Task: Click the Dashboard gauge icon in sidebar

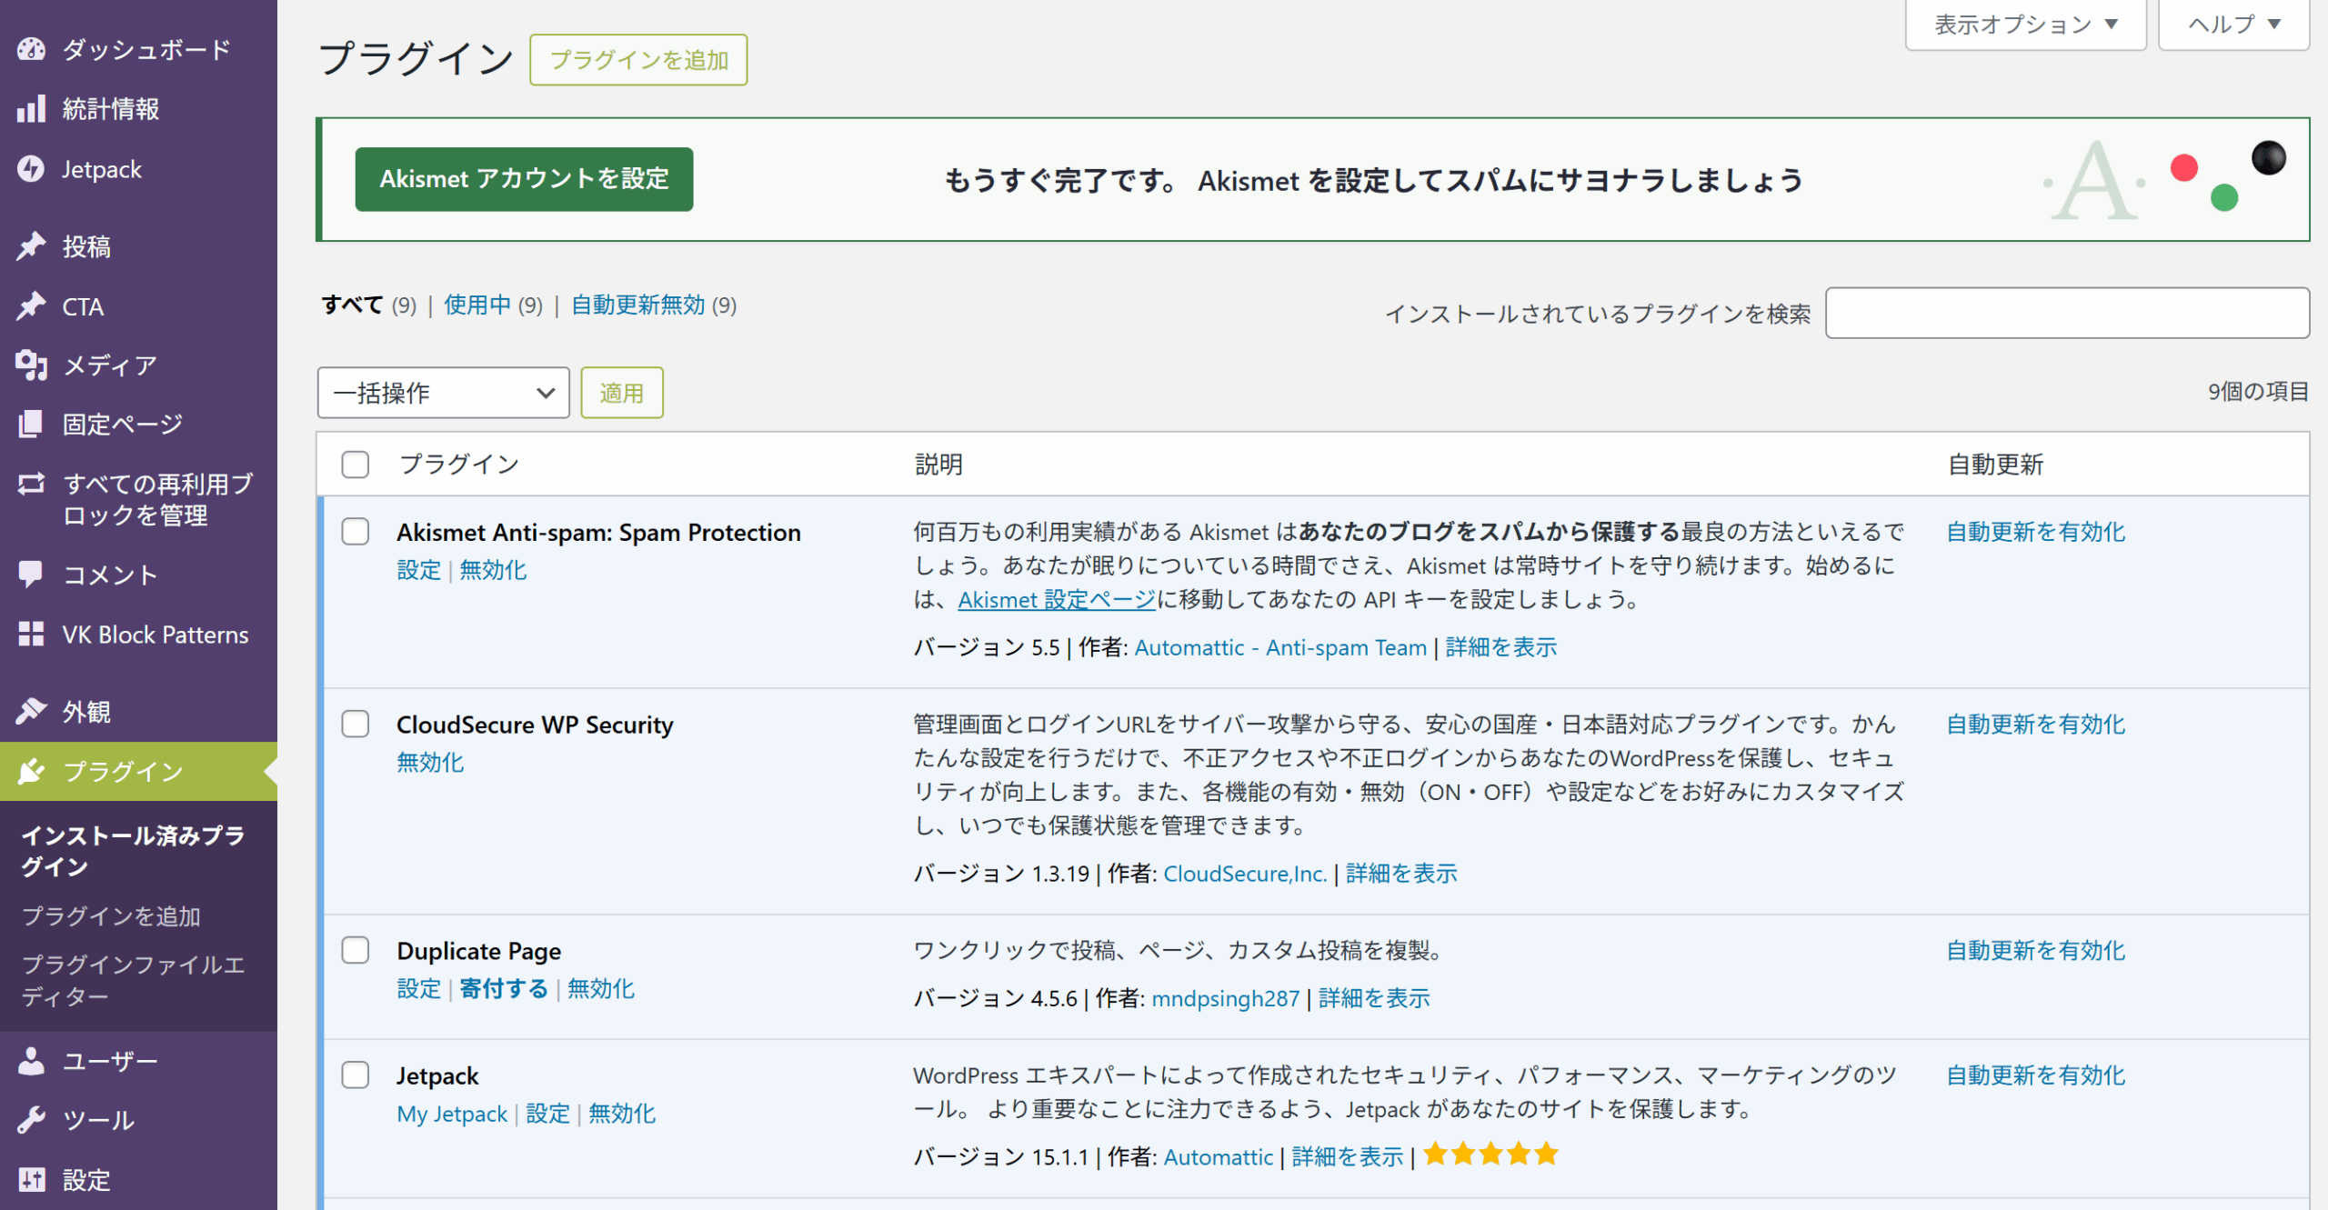Action: point(31,49)
